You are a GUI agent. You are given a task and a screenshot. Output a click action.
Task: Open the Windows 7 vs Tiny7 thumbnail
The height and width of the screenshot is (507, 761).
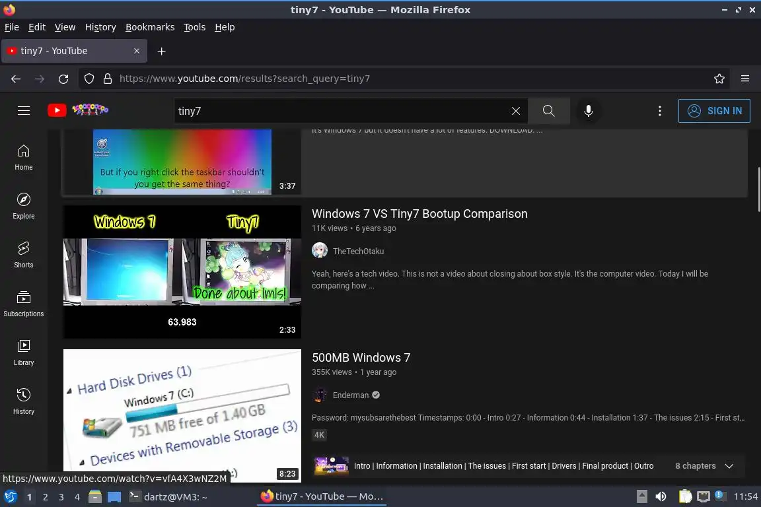point(182,272)
